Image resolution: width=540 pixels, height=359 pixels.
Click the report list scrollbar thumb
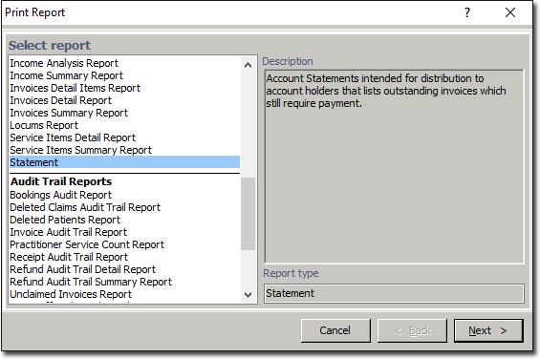248,214
